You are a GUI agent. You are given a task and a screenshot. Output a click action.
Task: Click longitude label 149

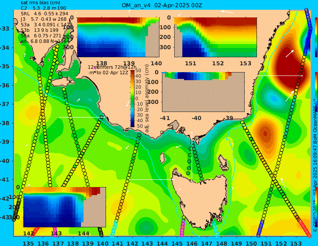click(236, 243)
